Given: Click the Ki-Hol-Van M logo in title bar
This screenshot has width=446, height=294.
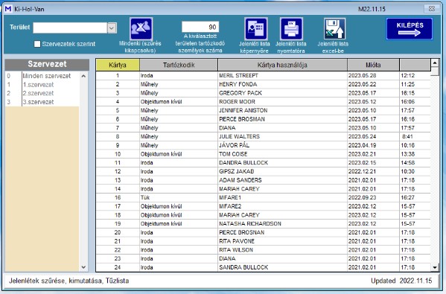Looking at the screenshot, I should pyautogui.click(x=8, y=9).
